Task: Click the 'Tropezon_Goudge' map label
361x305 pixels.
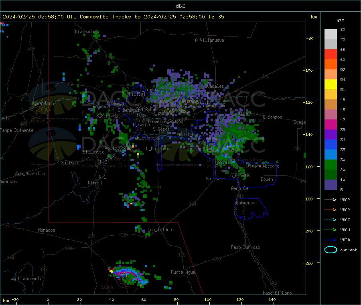Action: [165, 121]
